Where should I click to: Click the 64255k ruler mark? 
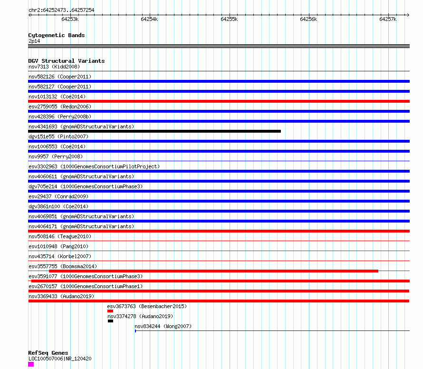coord(229,19)
